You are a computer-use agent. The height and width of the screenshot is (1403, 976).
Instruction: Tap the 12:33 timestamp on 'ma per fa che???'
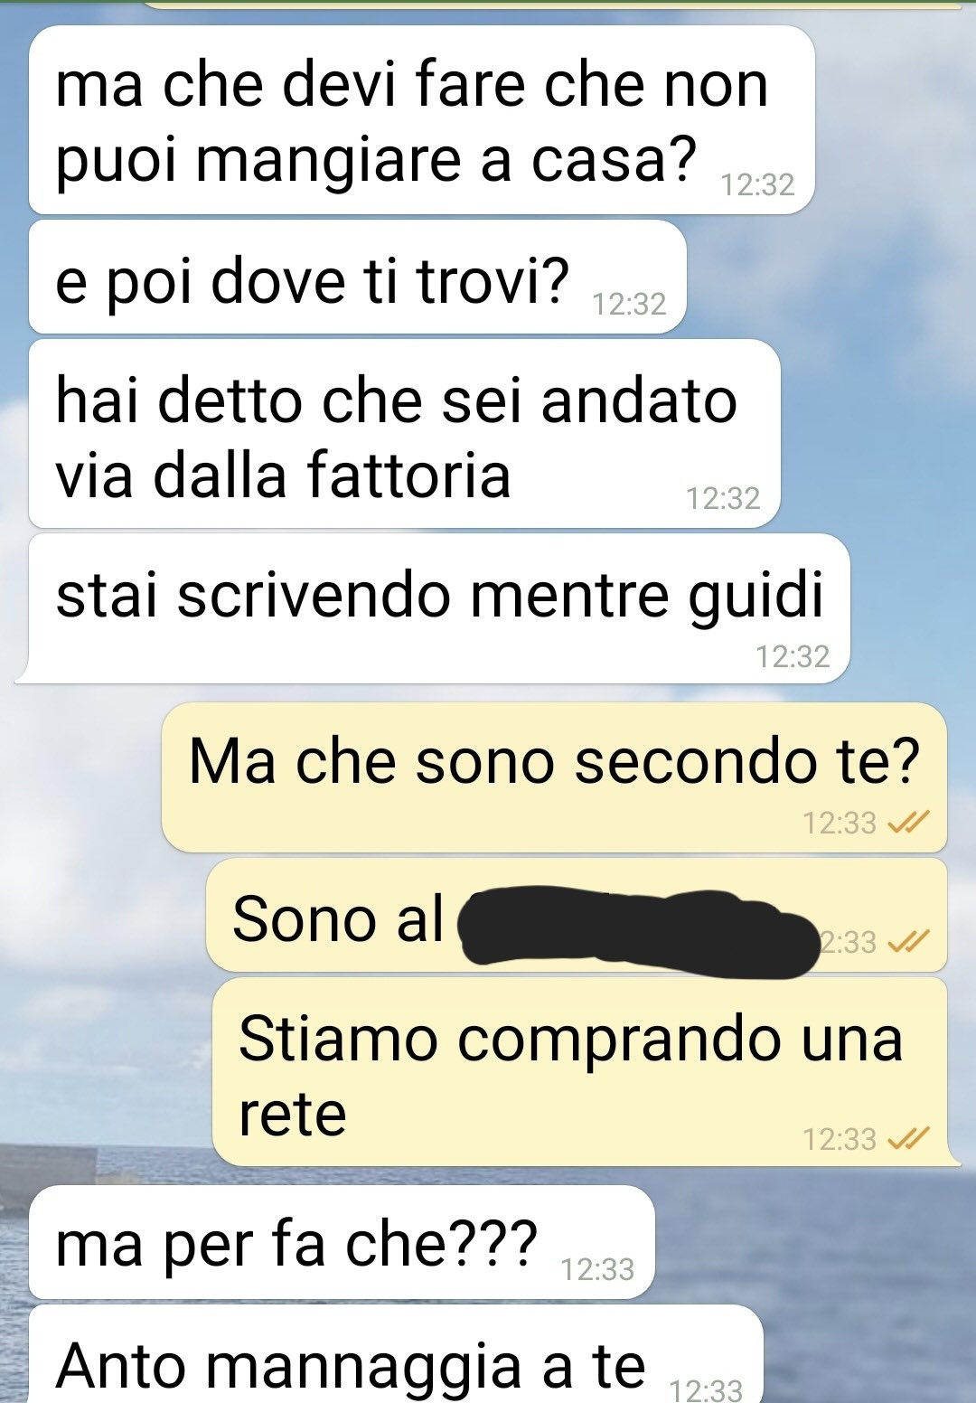coord(597,1269)
